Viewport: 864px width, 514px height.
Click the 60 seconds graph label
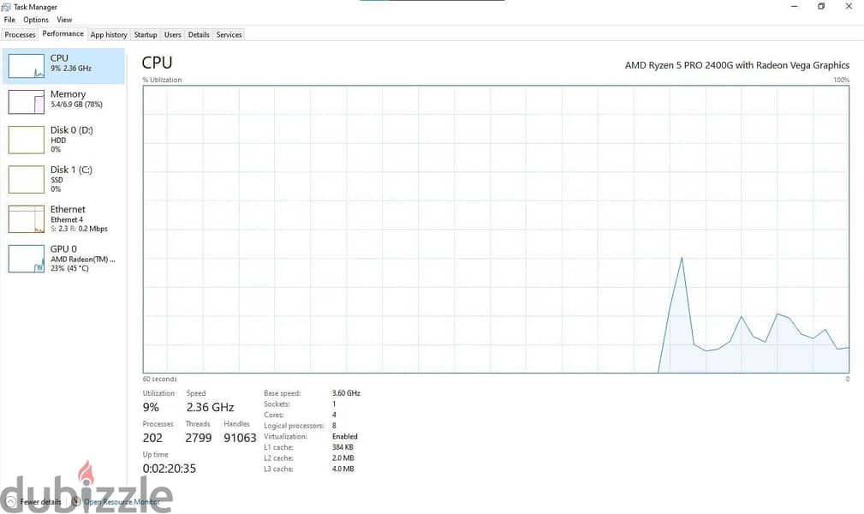pyautogui.click(x=160, y=379)
